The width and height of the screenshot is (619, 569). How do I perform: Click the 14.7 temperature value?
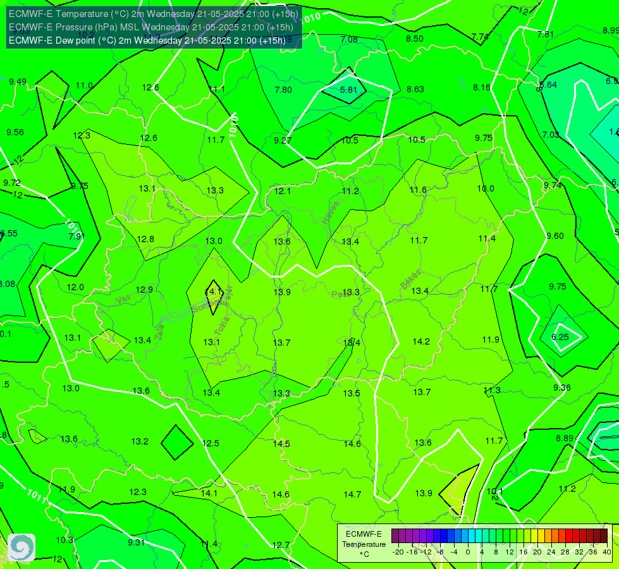tap(352, 494)
